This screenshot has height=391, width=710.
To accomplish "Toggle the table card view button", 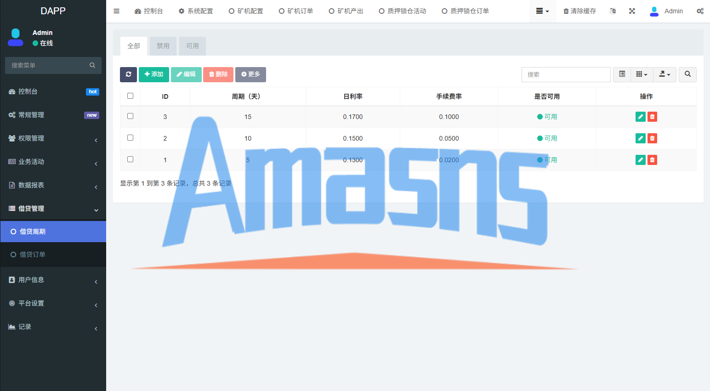I will [x=622, y=74].
